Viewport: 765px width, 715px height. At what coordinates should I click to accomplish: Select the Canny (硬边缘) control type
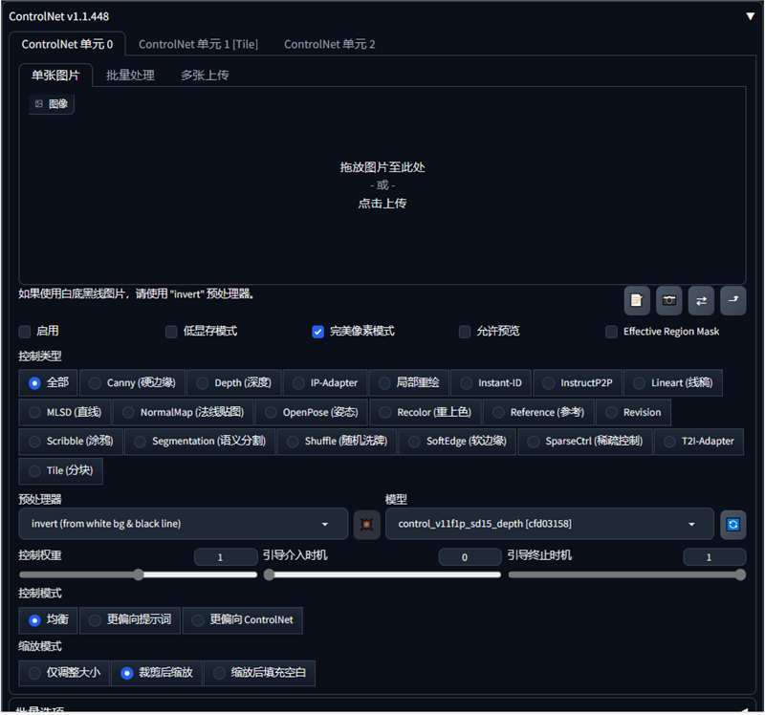131,382
